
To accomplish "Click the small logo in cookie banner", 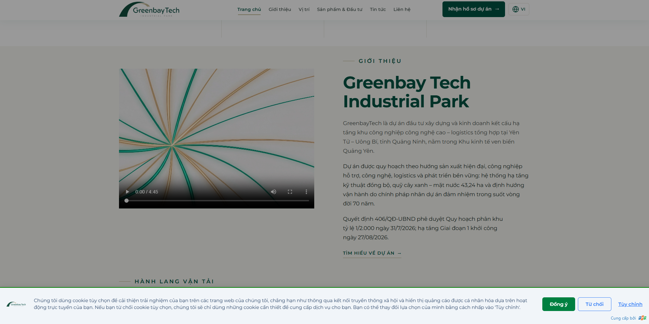I will point(16,304).
